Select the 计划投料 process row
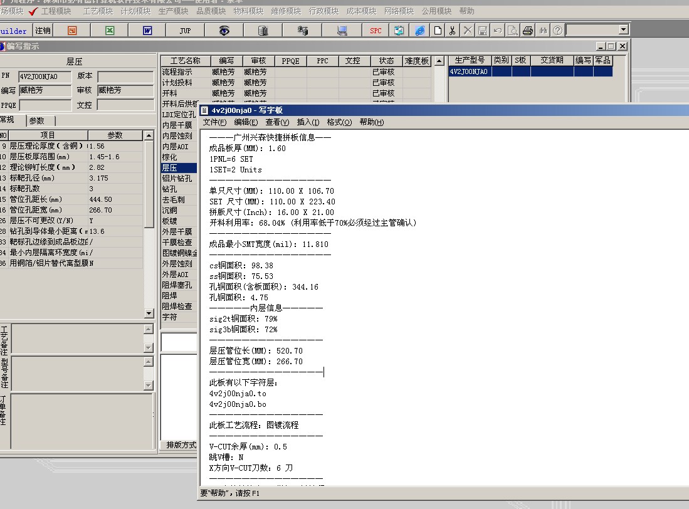Image resolution: width=689 pixels, height=509 pixels. 296,83
